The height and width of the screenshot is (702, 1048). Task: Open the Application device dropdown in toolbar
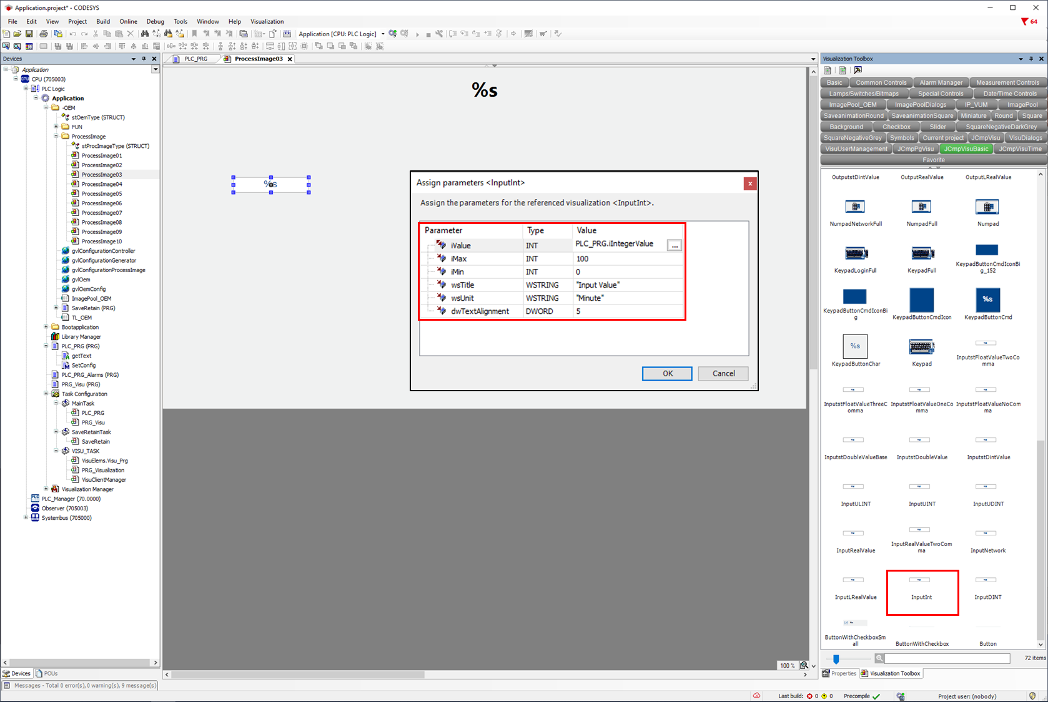pos(383,34)
